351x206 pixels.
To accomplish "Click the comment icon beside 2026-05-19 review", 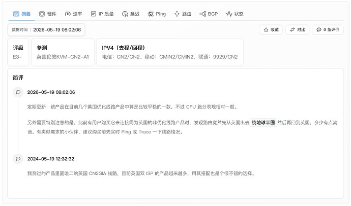I will point(18,92).
